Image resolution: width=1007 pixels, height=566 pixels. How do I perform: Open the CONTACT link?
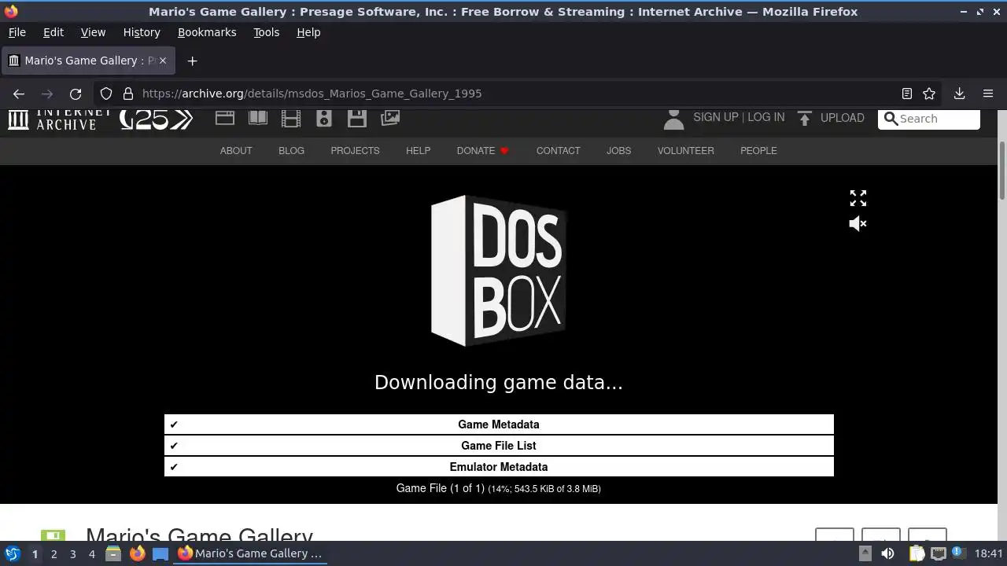point(558,151)
